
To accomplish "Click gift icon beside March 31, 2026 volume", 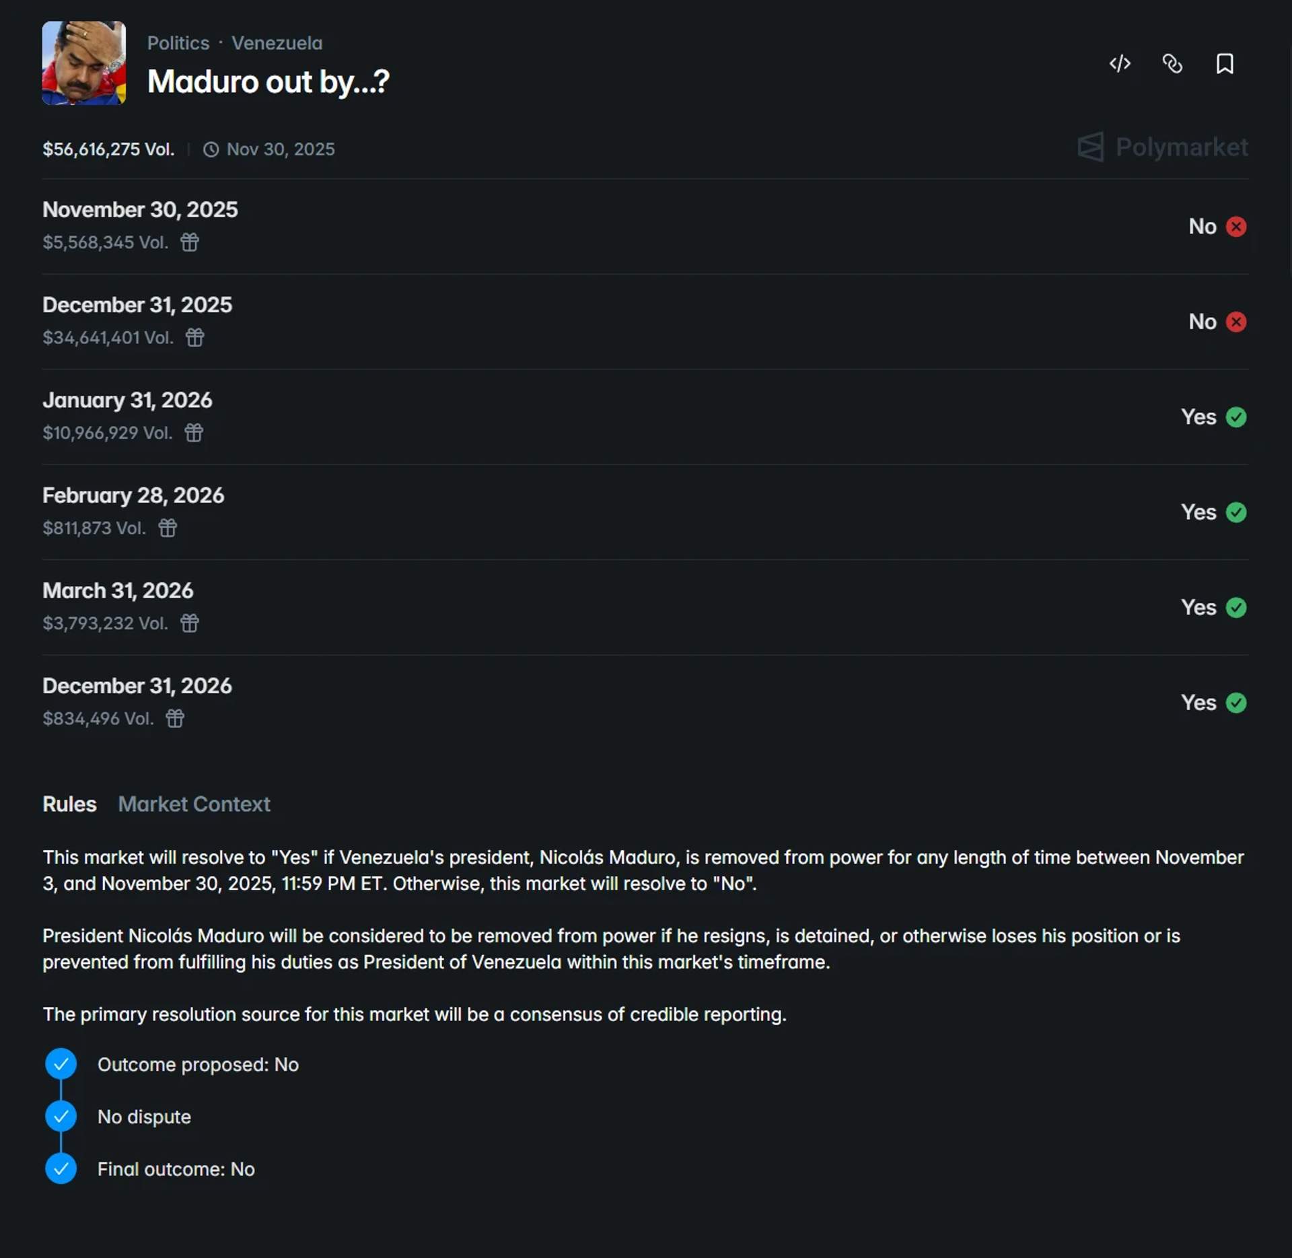I will pos(190,623).
